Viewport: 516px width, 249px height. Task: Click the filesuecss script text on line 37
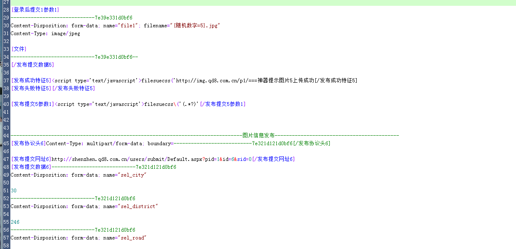tap(153, 80)
